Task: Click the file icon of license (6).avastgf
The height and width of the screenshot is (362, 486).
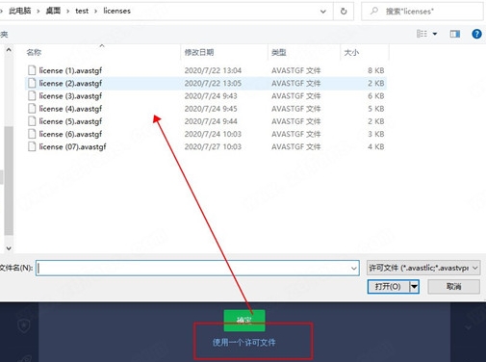Action: [x=32, y=134]
